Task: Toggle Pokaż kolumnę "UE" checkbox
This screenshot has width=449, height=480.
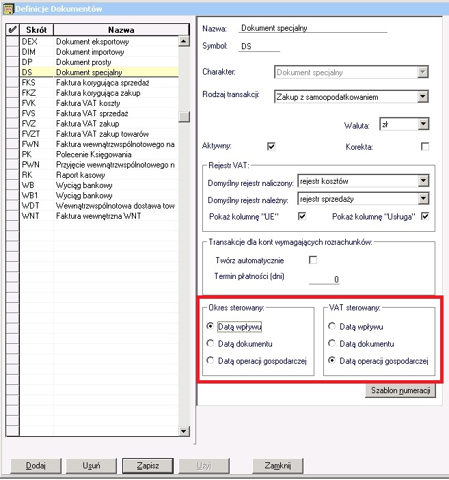Action: point(302,217)
